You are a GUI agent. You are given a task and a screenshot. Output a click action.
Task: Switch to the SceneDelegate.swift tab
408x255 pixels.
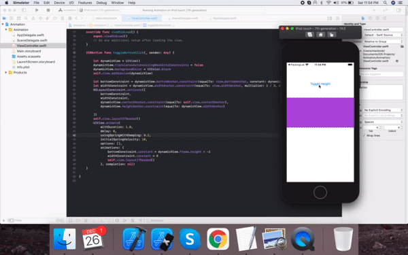(183, 18)
